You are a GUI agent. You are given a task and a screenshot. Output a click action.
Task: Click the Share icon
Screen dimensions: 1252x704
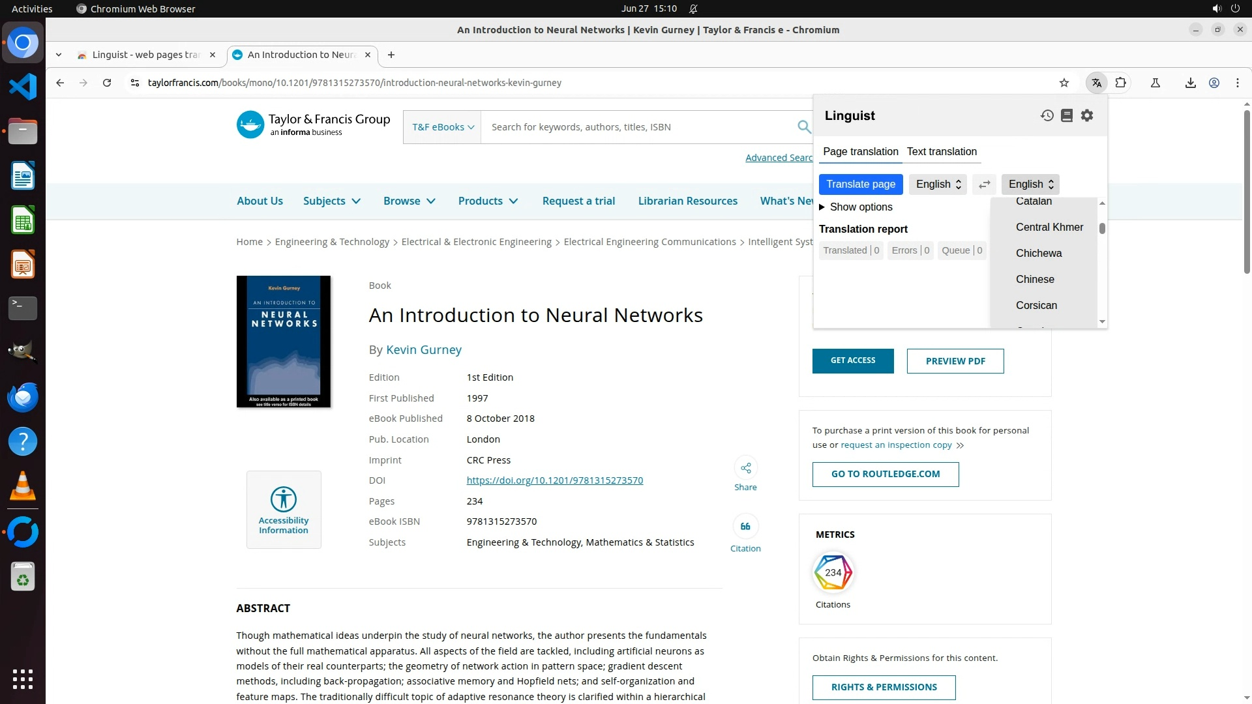pyautogui.click(x=745, y=468)
